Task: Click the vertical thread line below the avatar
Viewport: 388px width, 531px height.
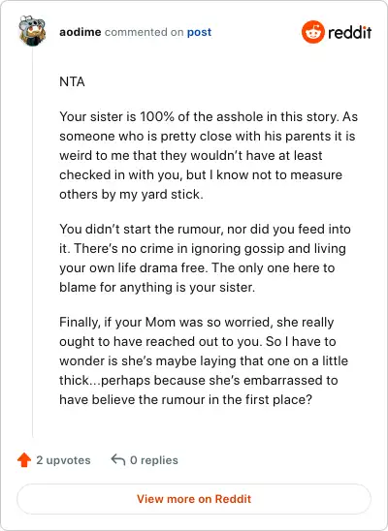Action: tap(33, 242)
